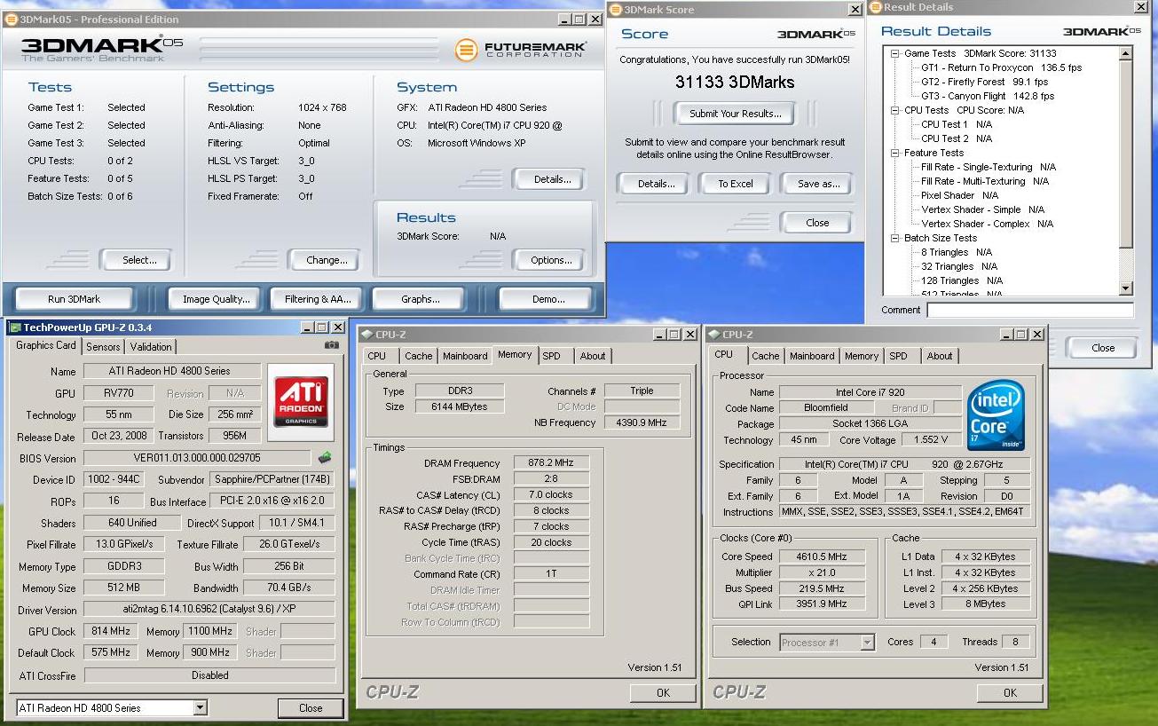Collapse the CPU Tests tree node

895,110
